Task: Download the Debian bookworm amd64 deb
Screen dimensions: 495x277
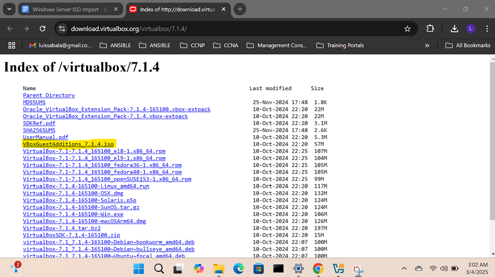Action: coord(109,241)
